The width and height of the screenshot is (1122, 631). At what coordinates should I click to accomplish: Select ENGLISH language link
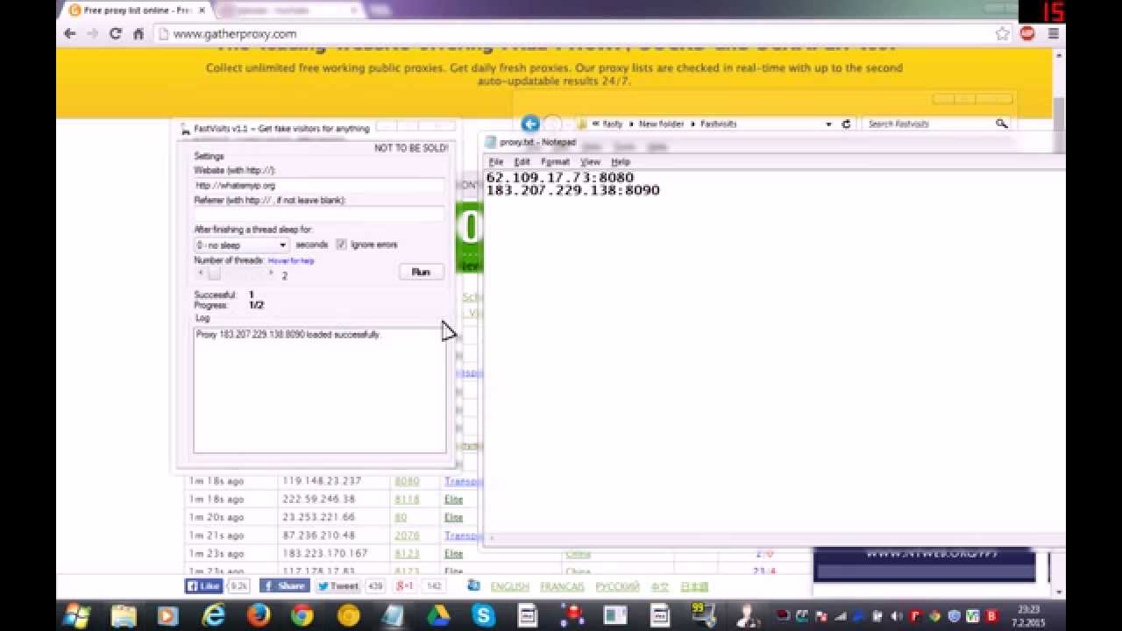(509, 586)
